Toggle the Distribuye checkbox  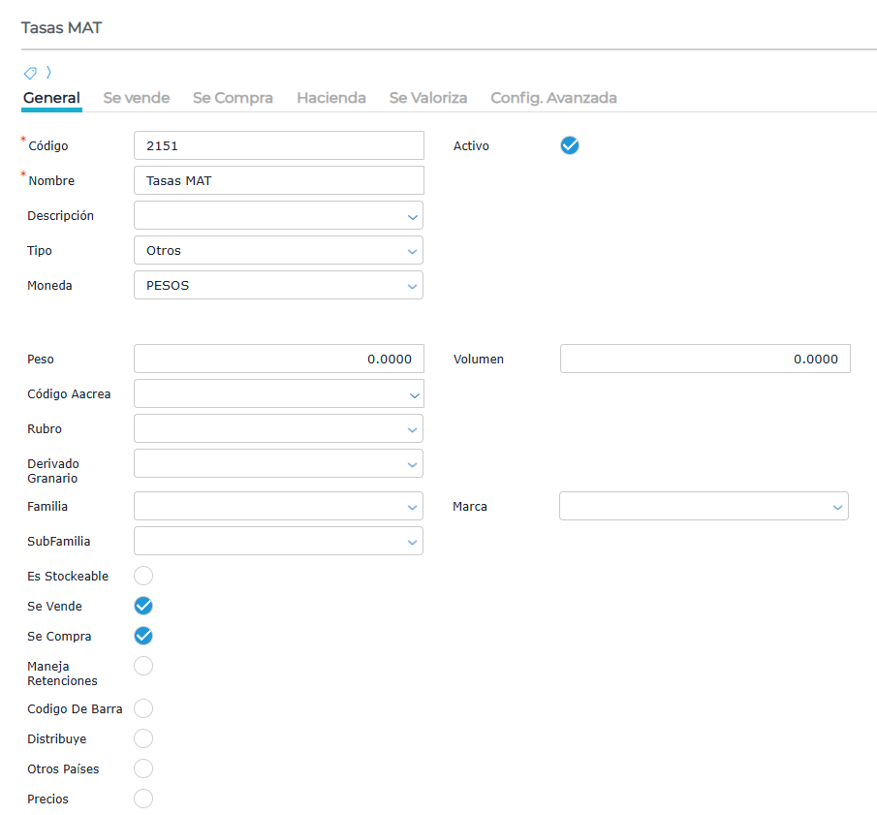(143, 738)
